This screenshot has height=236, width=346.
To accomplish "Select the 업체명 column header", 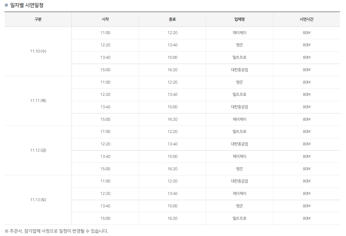I will pyautogui.click(x=239, y=19).
